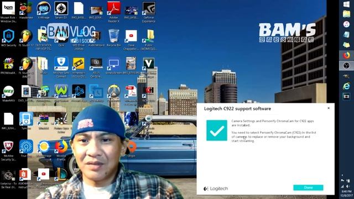Screen dimensions: 354x199
Task: Launch the LonelyScreen desktop shortcut
Action: click(x=113, y=65)
